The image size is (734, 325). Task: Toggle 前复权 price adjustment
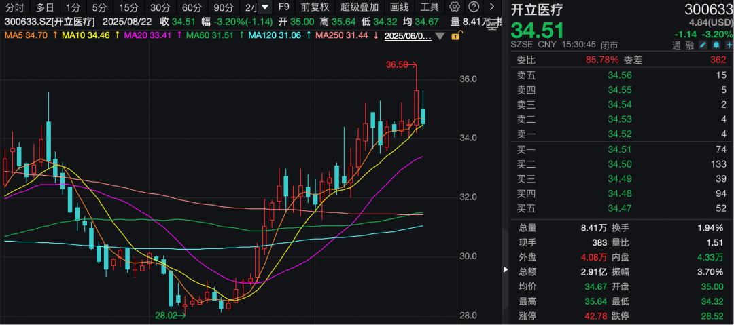pos(315,7)
